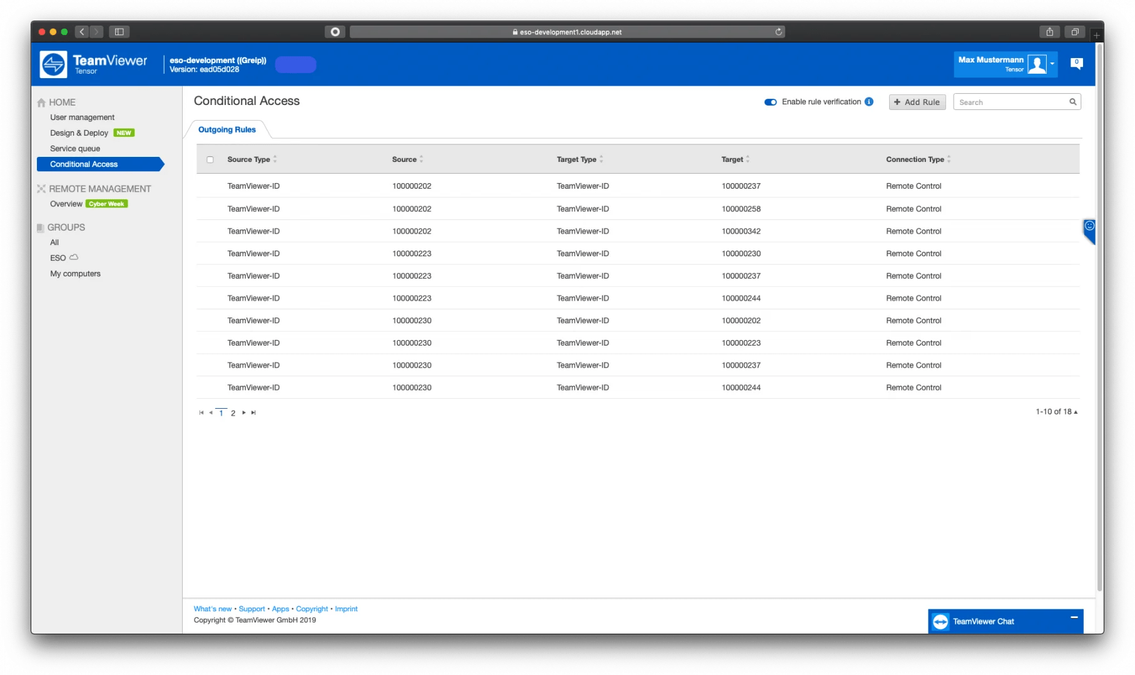The height and width of the screenshot is (675, 1135).
Task: Click the ESO group cloud icon
Action: 73,257
